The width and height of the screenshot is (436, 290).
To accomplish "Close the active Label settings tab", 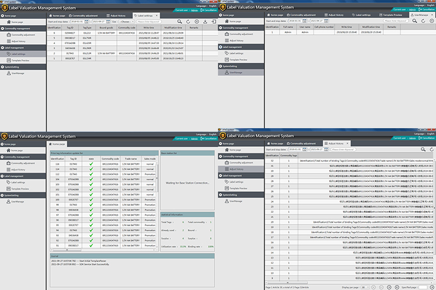I will pyautogui.click(x=159, y=15).
